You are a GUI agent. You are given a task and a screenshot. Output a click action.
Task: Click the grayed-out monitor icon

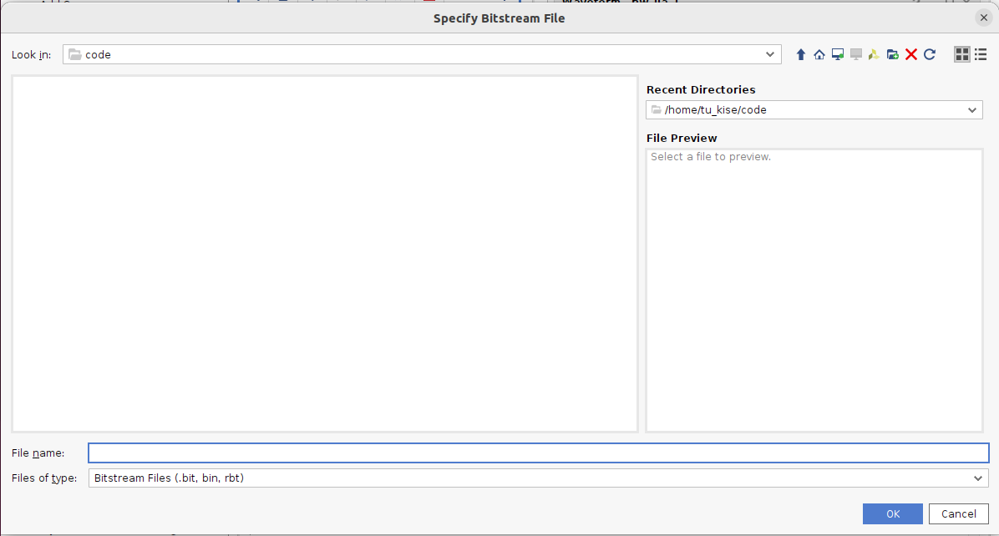click(856, 54)
